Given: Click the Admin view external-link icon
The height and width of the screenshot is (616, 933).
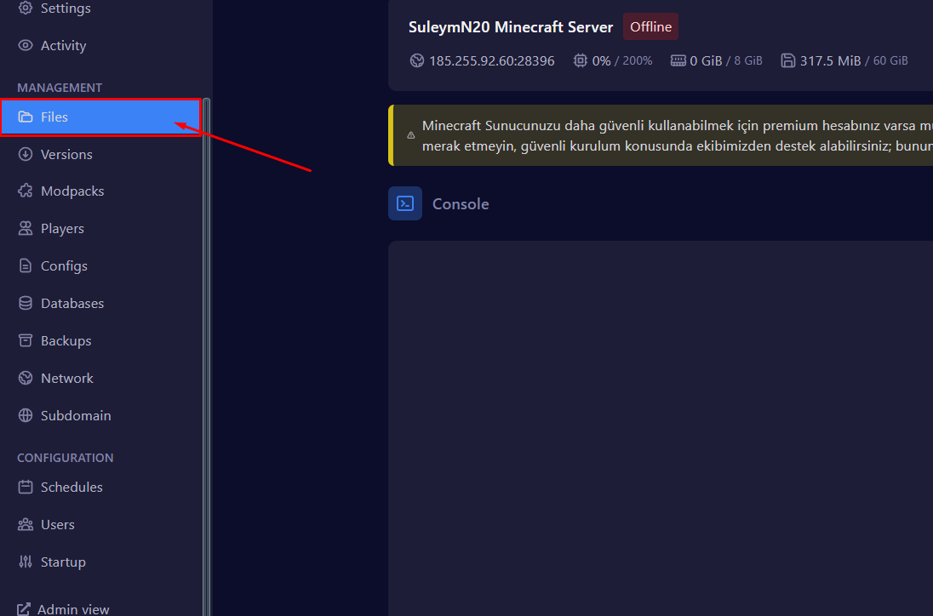Looking at the screenshot, I should (x=23, y=609).
